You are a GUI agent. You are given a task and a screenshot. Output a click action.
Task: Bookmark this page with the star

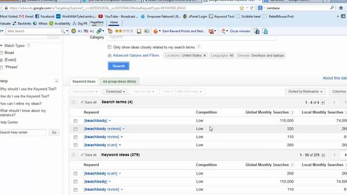[x=241, y=8]
